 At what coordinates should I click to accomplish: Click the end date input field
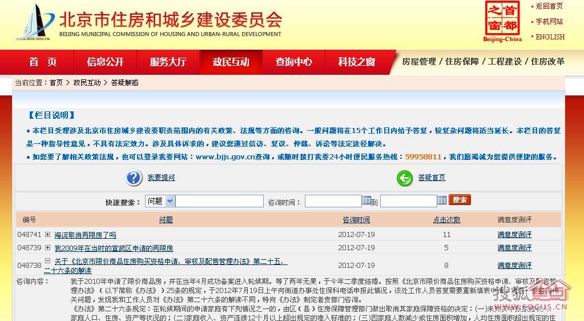[409, 201]
